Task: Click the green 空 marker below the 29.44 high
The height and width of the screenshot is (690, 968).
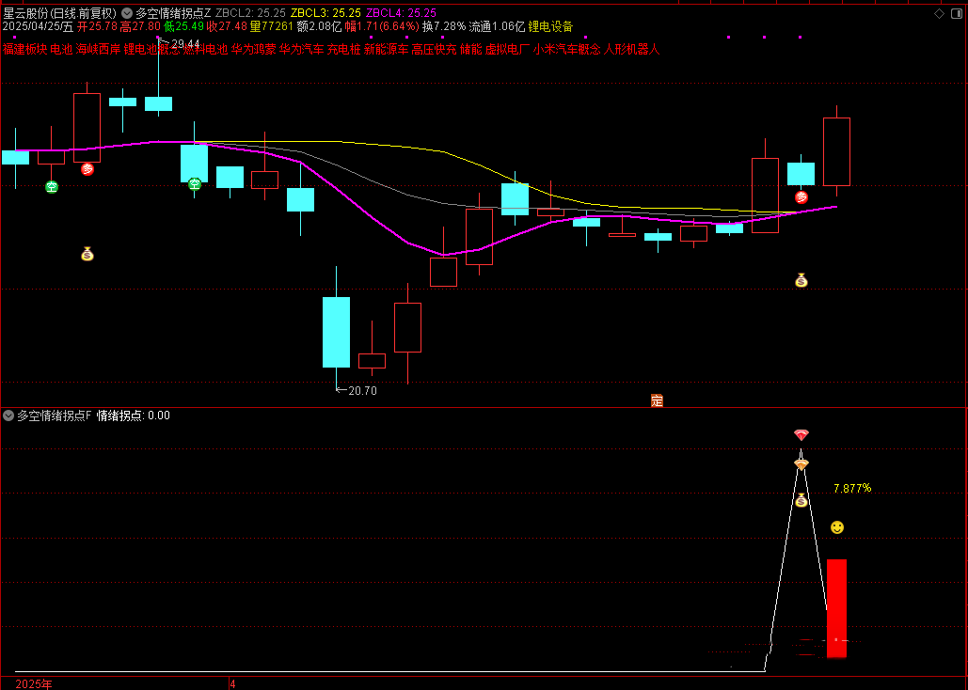Action: pos(195,184)
